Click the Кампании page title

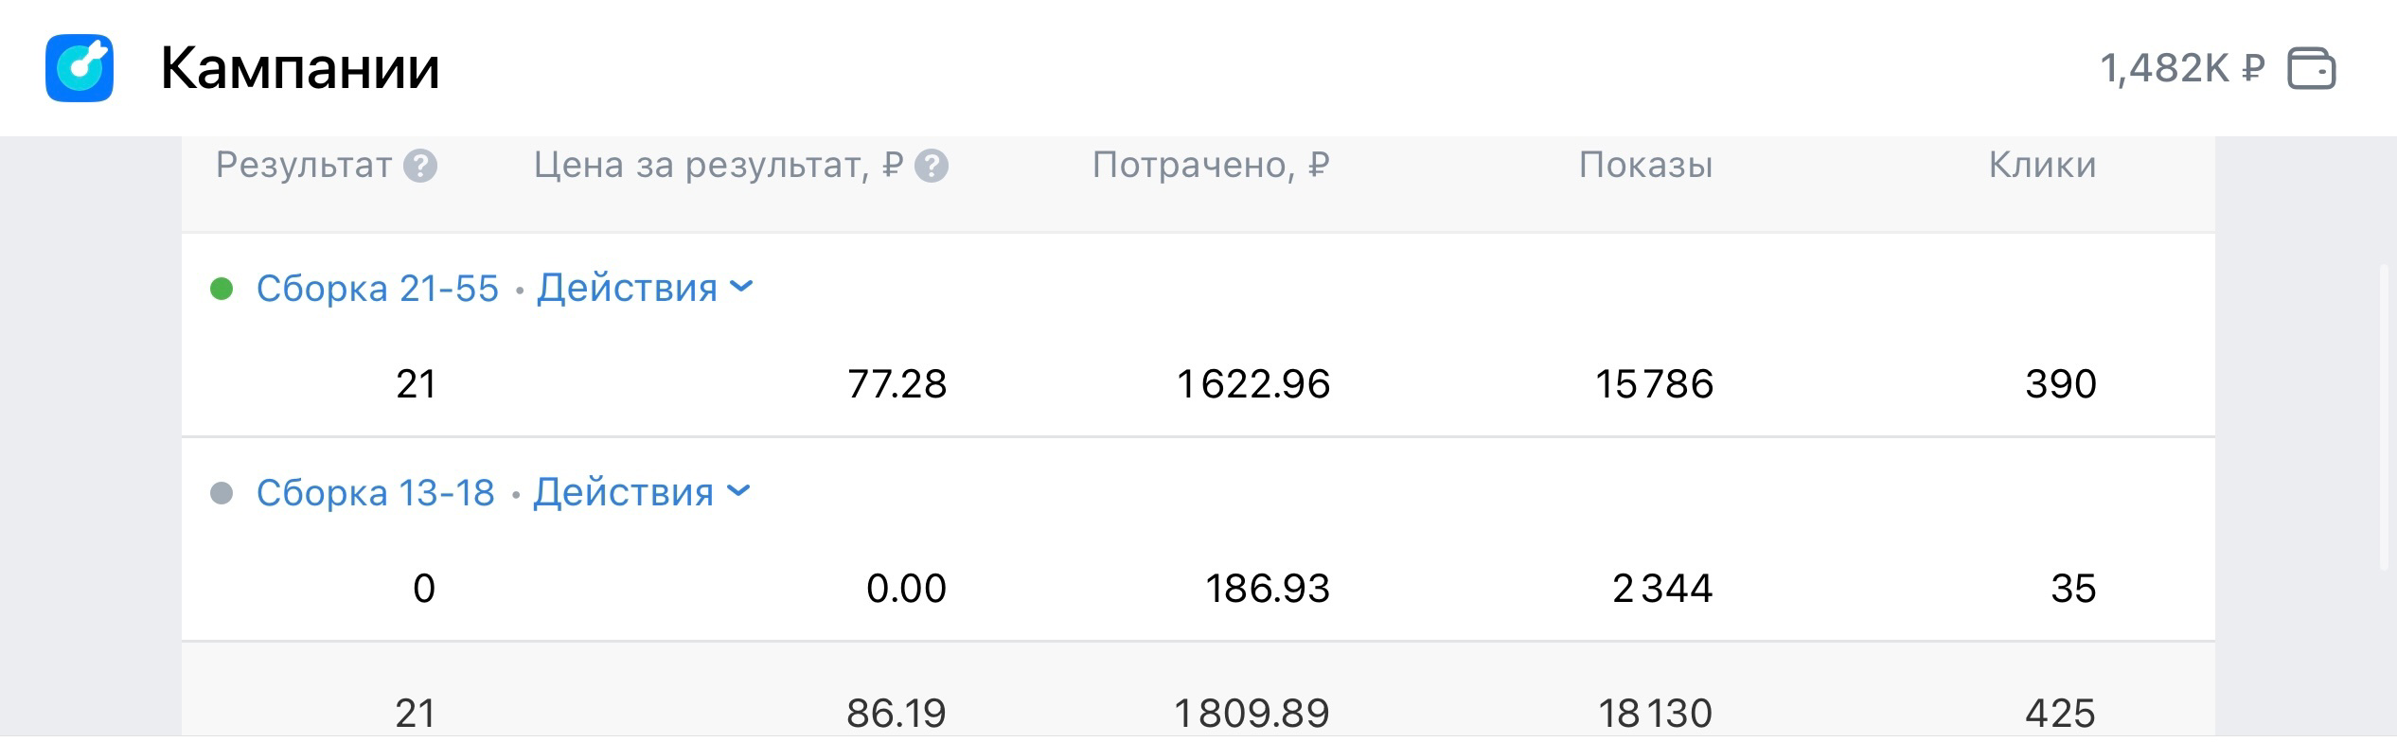(300, 68)
